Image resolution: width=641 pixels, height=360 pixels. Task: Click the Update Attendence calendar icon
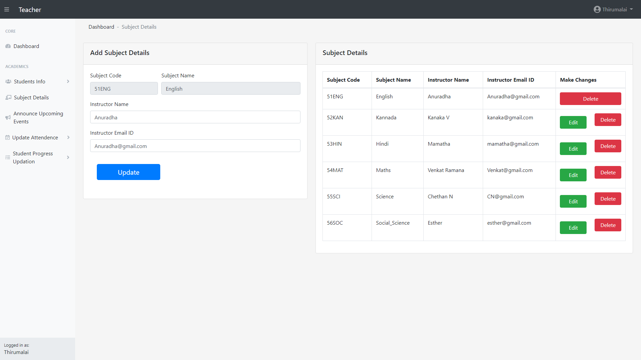(7, 138)
